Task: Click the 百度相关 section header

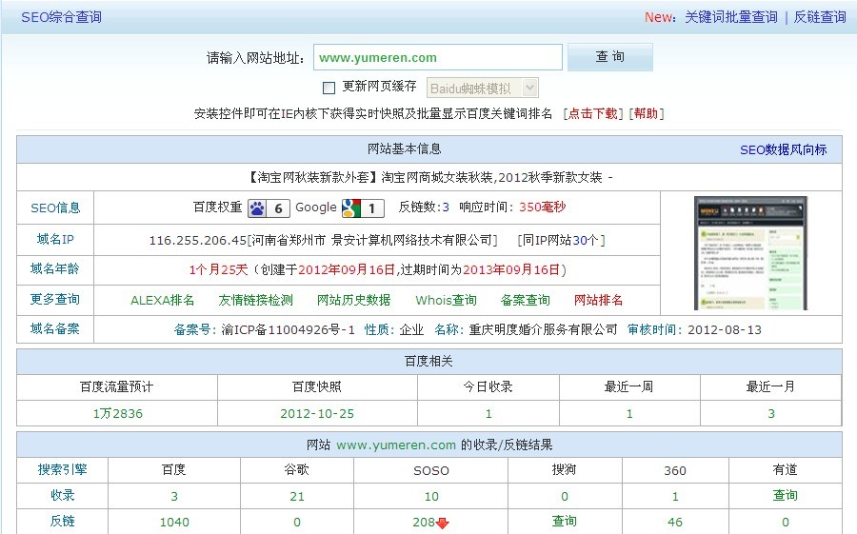Action: coord(429,362)
